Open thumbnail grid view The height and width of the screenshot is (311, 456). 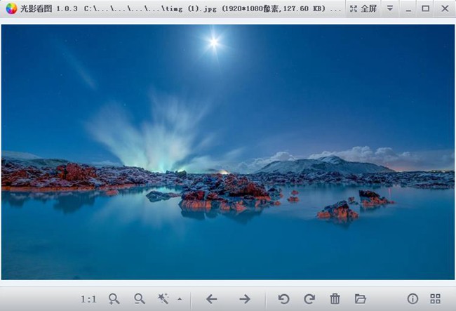435,299
